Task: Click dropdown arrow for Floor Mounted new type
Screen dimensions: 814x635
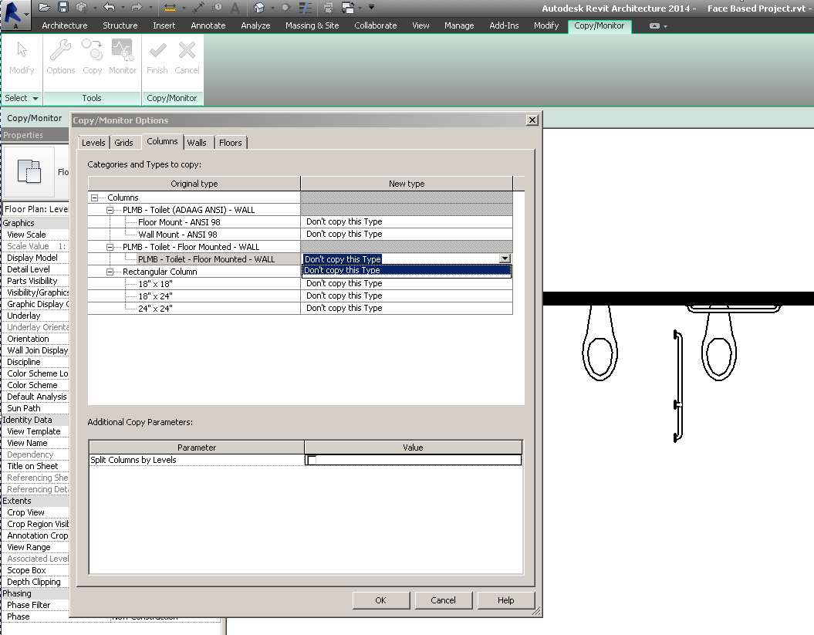Action: (505, 259)
